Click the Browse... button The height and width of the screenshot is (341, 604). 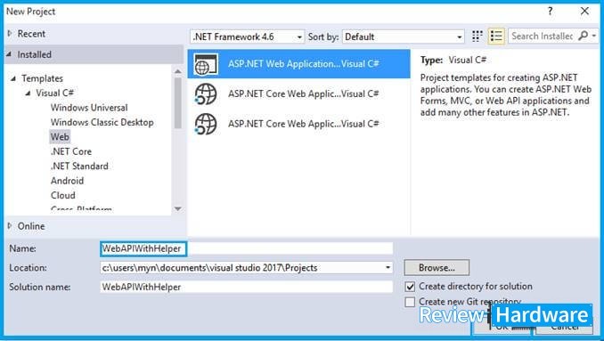coord(437,267)
